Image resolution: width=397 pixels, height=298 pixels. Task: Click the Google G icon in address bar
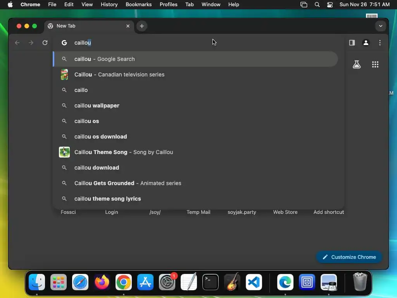coord(64,43)
